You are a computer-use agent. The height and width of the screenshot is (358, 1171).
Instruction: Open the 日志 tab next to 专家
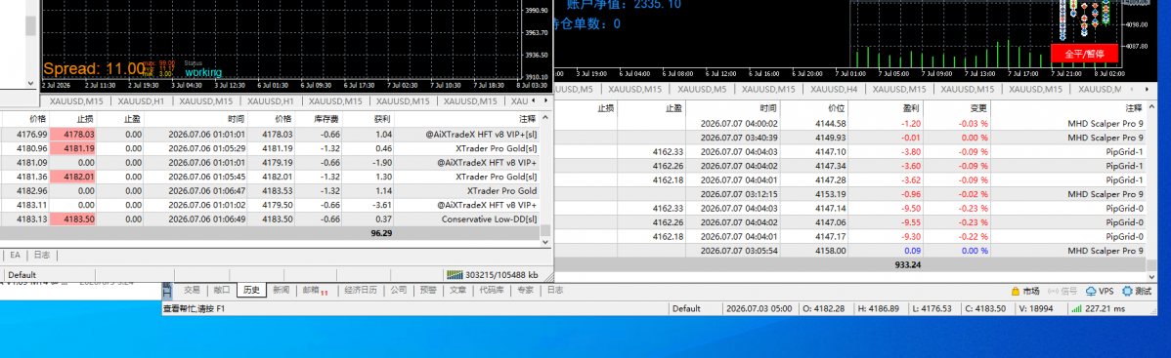tap(555, 291)
